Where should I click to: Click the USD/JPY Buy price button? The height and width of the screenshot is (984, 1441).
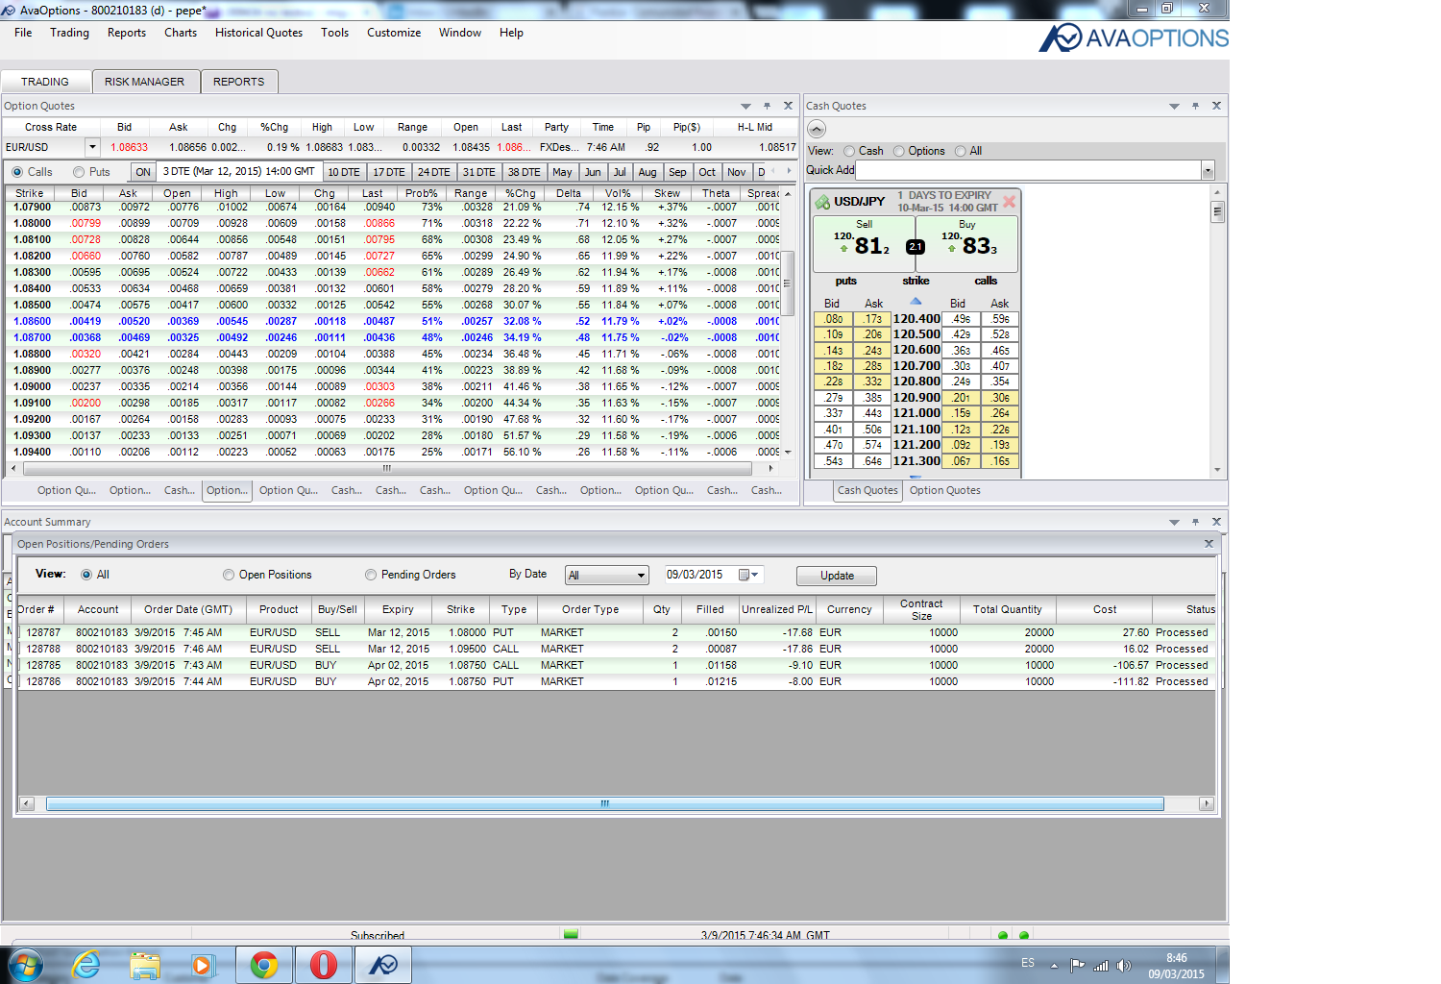pyautogui.click(x=967, y=244)
